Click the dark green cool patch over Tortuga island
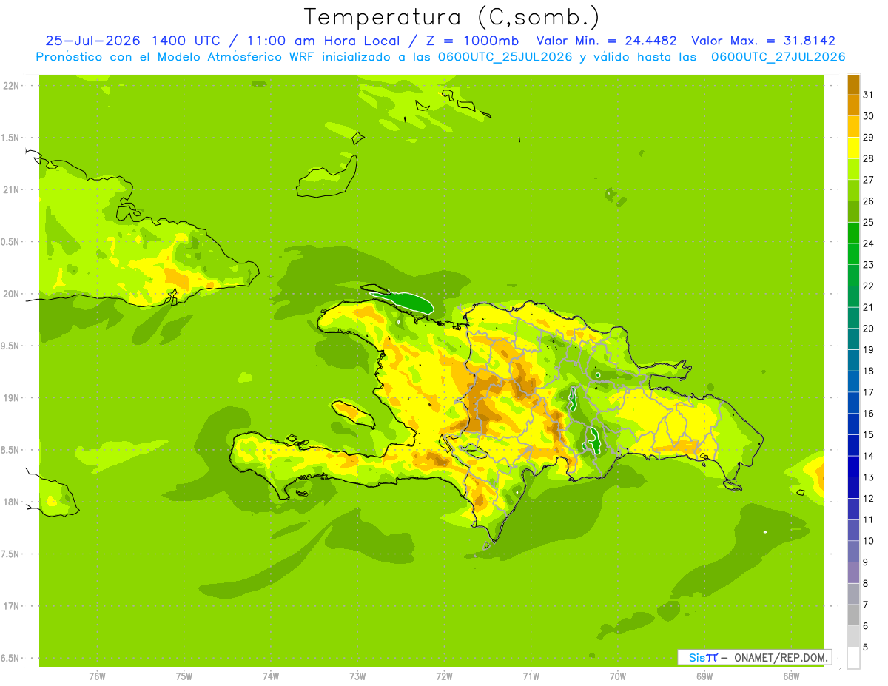Viewport: 888px width, 686px height. pos(409,301)
